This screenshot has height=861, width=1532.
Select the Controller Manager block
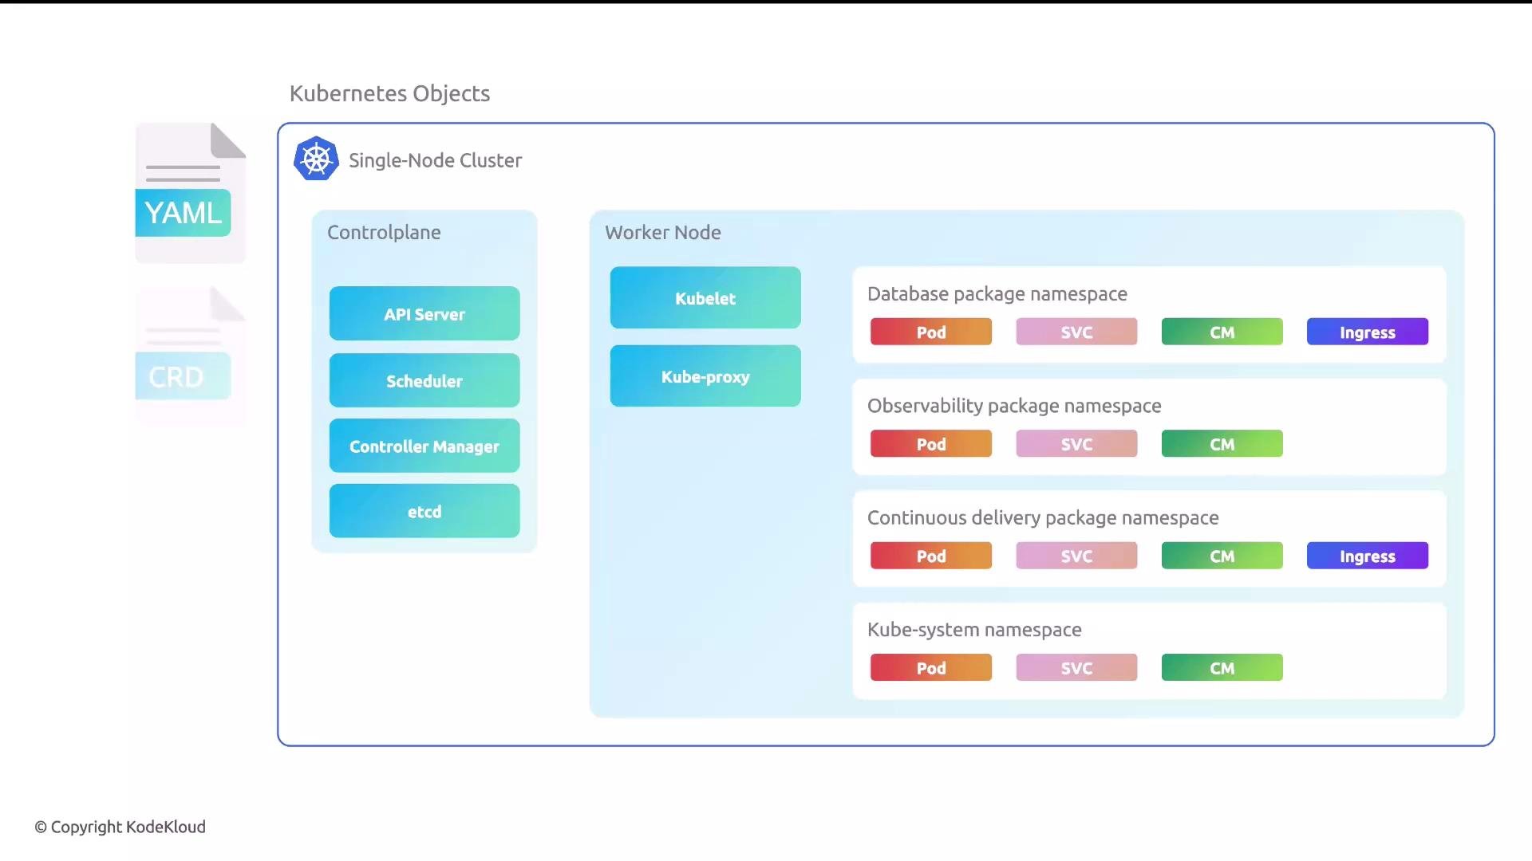(x=424, y=446)
